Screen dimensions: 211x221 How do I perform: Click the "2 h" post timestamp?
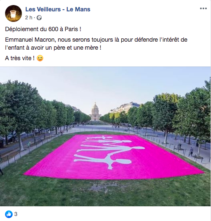[x=29, y=18]
